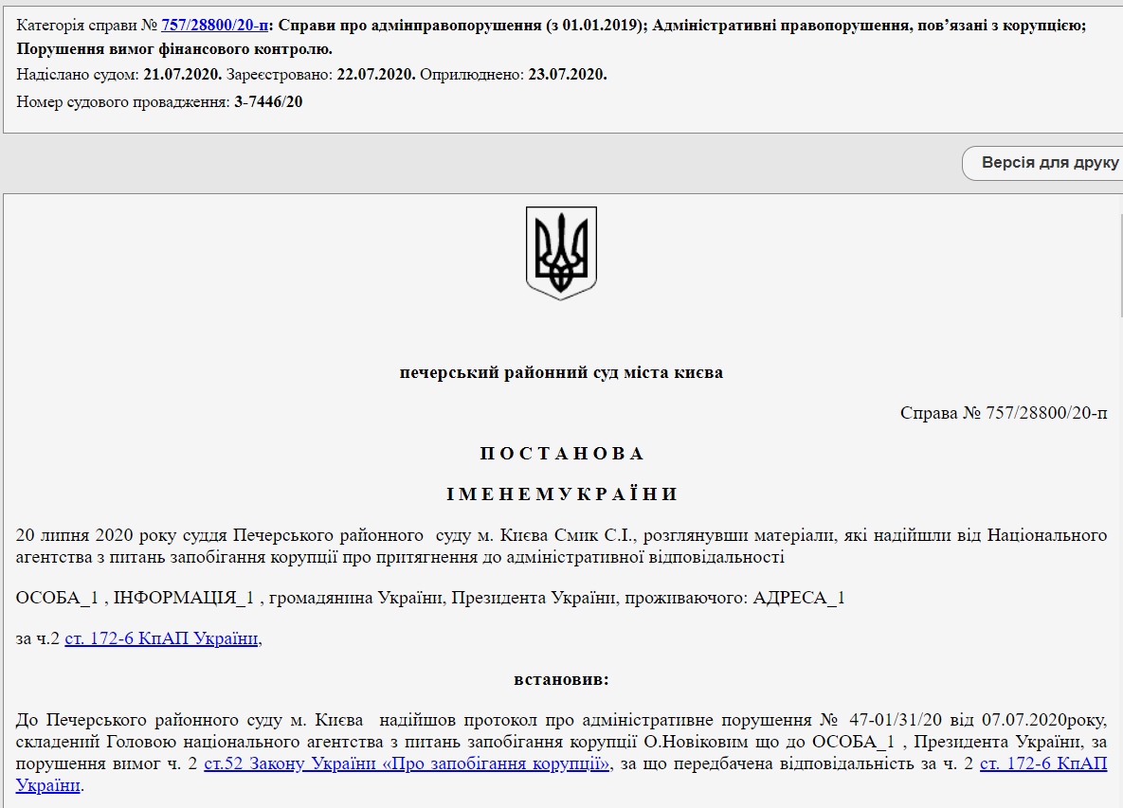The image size is (1123, 808).
Task: Follow the ст.52 Закону України «Про запобігання корупції» link
Action: (408, 763)
